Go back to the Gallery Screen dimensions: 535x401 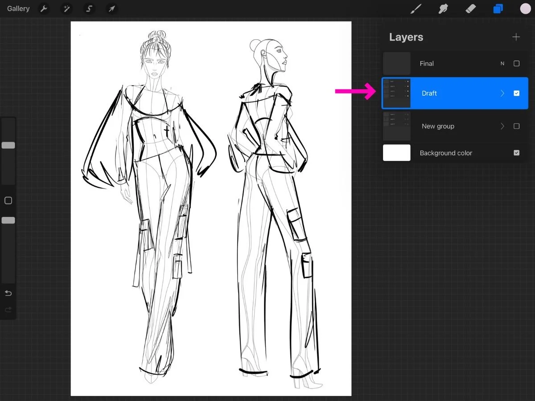[18, 8]
